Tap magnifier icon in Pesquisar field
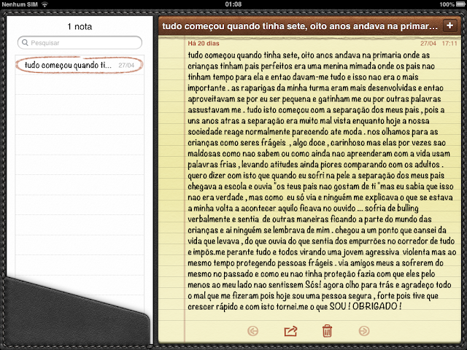 pyautogui.click(x=25, y=42)
